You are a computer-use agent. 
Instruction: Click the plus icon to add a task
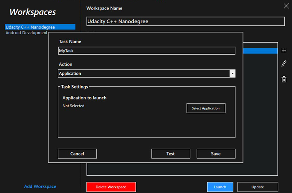tap(284, 51)
